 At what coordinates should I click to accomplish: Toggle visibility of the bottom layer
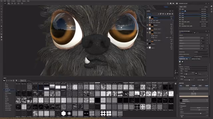coord(147,48)
